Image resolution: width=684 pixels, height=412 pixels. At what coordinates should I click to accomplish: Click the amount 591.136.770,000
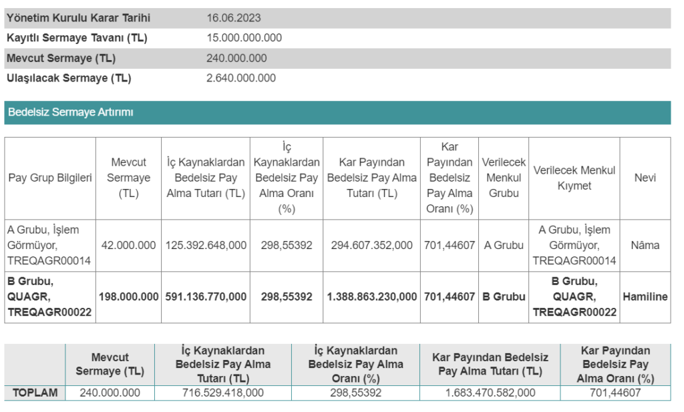coord(206,296)
